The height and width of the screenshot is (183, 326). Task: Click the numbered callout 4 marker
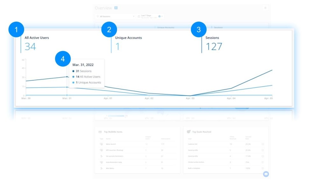[x=63, y=59]
